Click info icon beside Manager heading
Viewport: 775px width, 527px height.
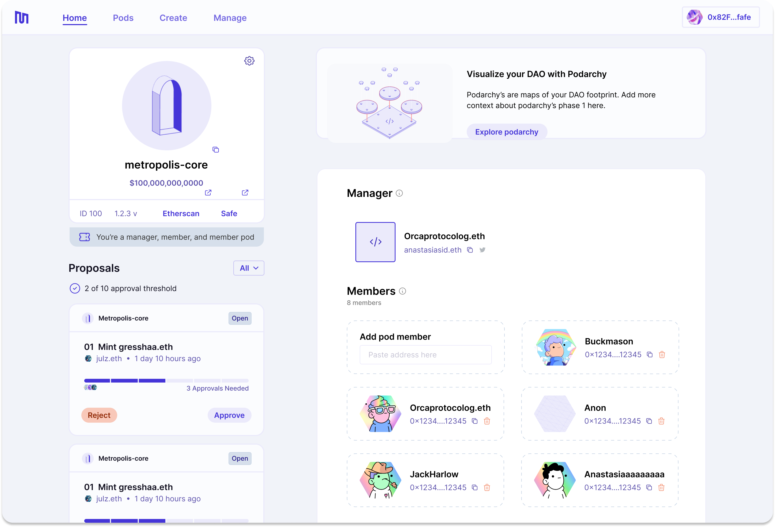click(399, 193)
